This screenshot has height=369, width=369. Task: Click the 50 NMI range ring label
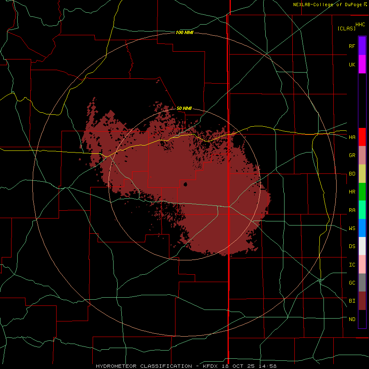tap(184, 108)
